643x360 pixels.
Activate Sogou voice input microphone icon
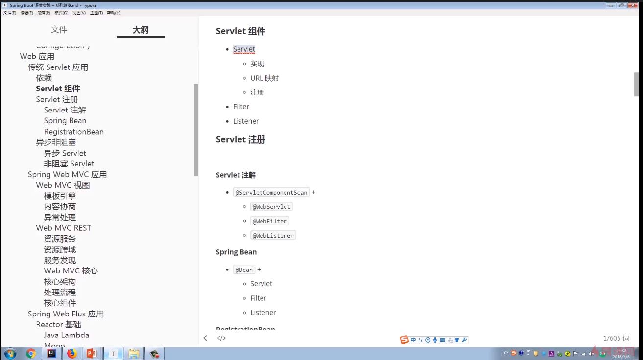(435, 340)
